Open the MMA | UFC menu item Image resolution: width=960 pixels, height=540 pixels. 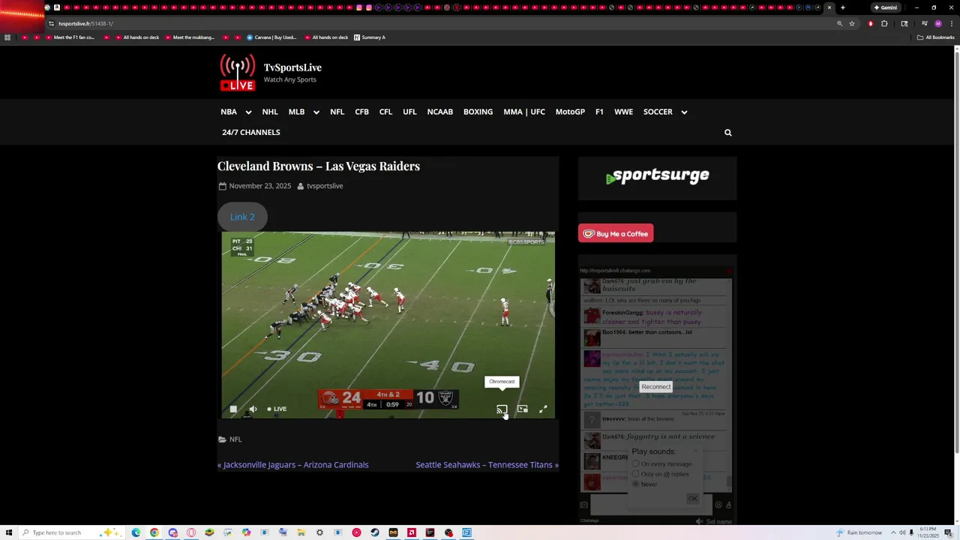click(x=524, y=112)
